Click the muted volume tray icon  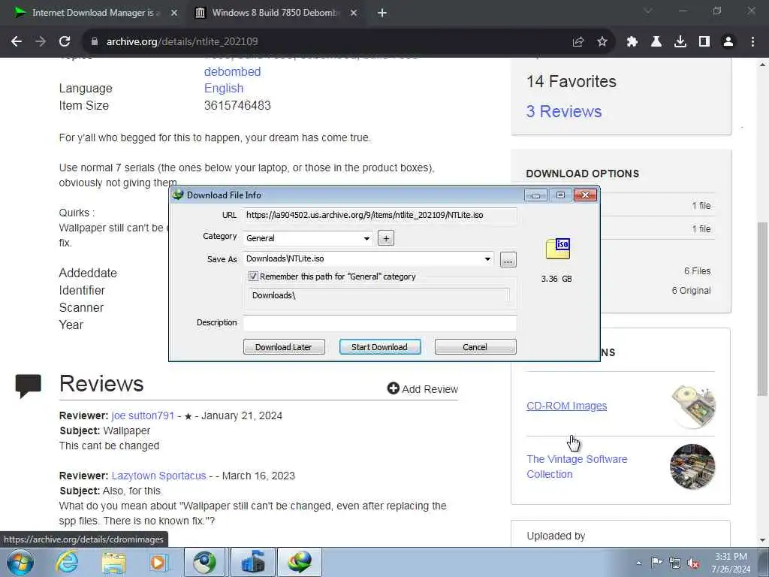[693, 563]
